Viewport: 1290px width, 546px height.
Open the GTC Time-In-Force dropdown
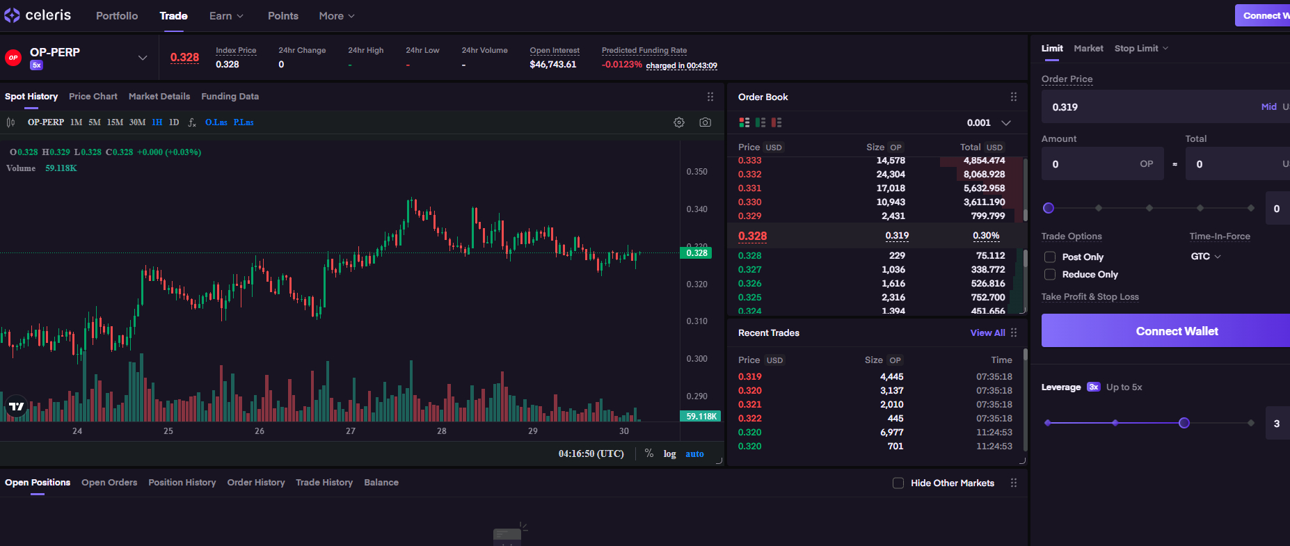(x=1206, y=257)
